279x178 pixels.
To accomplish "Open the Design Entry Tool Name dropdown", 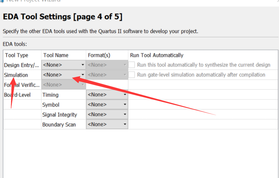I will click(63, 65).
